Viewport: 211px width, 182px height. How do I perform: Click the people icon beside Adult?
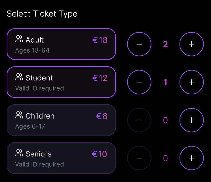[19, 39]
